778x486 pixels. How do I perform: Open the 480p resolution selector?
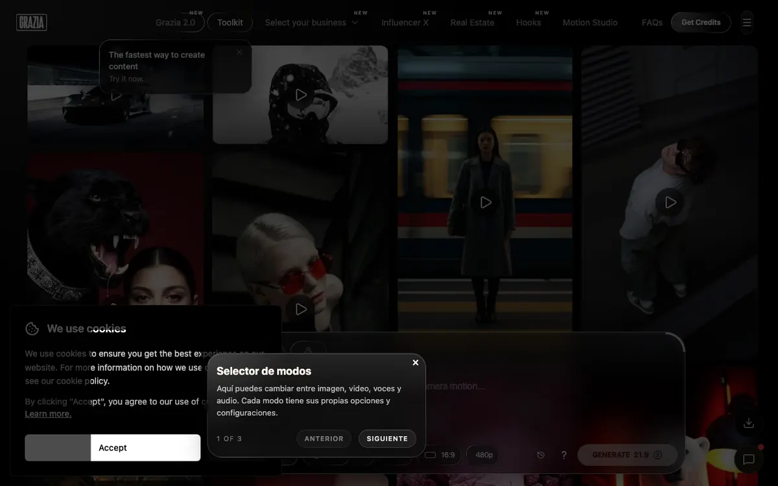point(484,455)
